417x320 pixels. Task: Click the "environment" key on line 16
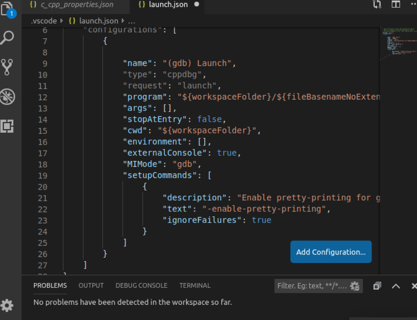pyautogui.click(x=155, y=142)
